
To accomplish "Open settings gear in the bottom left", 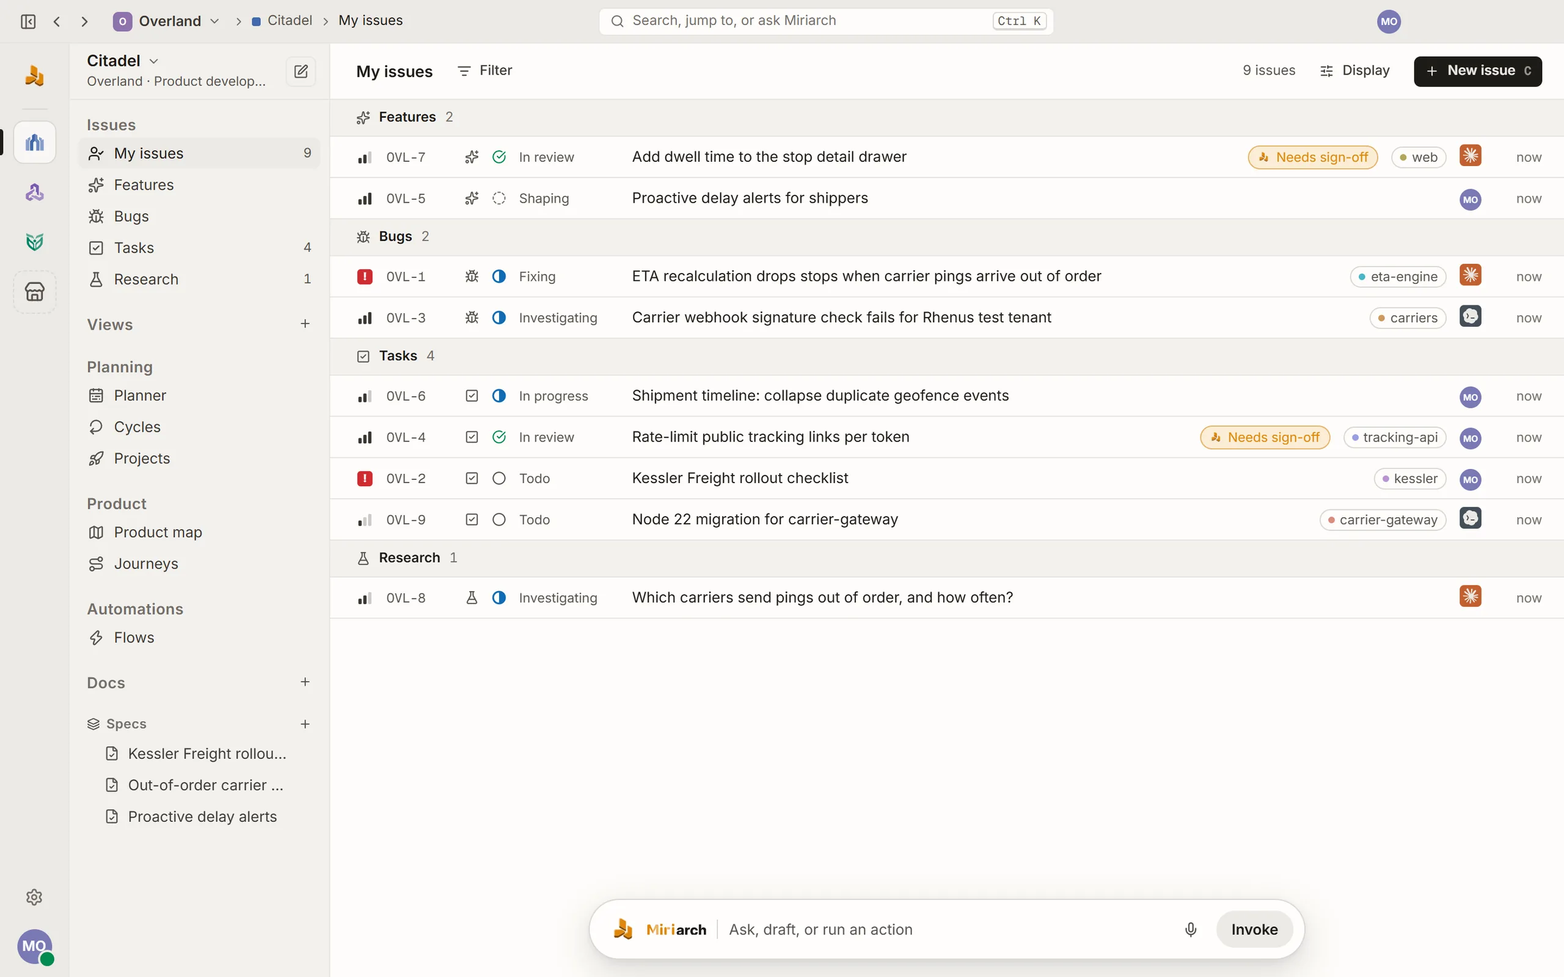I will (34, 897).
